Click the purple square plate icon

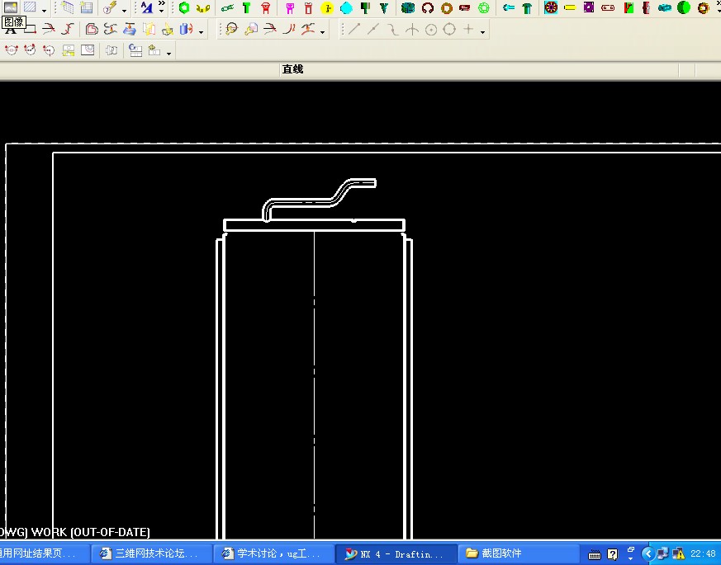tap(589, 7)
